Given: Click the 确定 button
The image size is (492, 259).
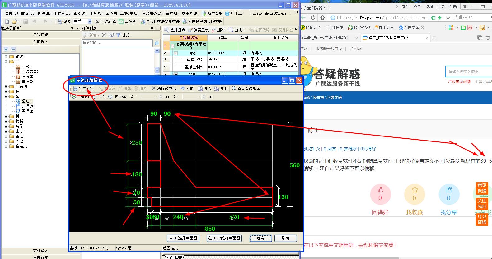Looking at the screenshot, I should tap(261, 238).
